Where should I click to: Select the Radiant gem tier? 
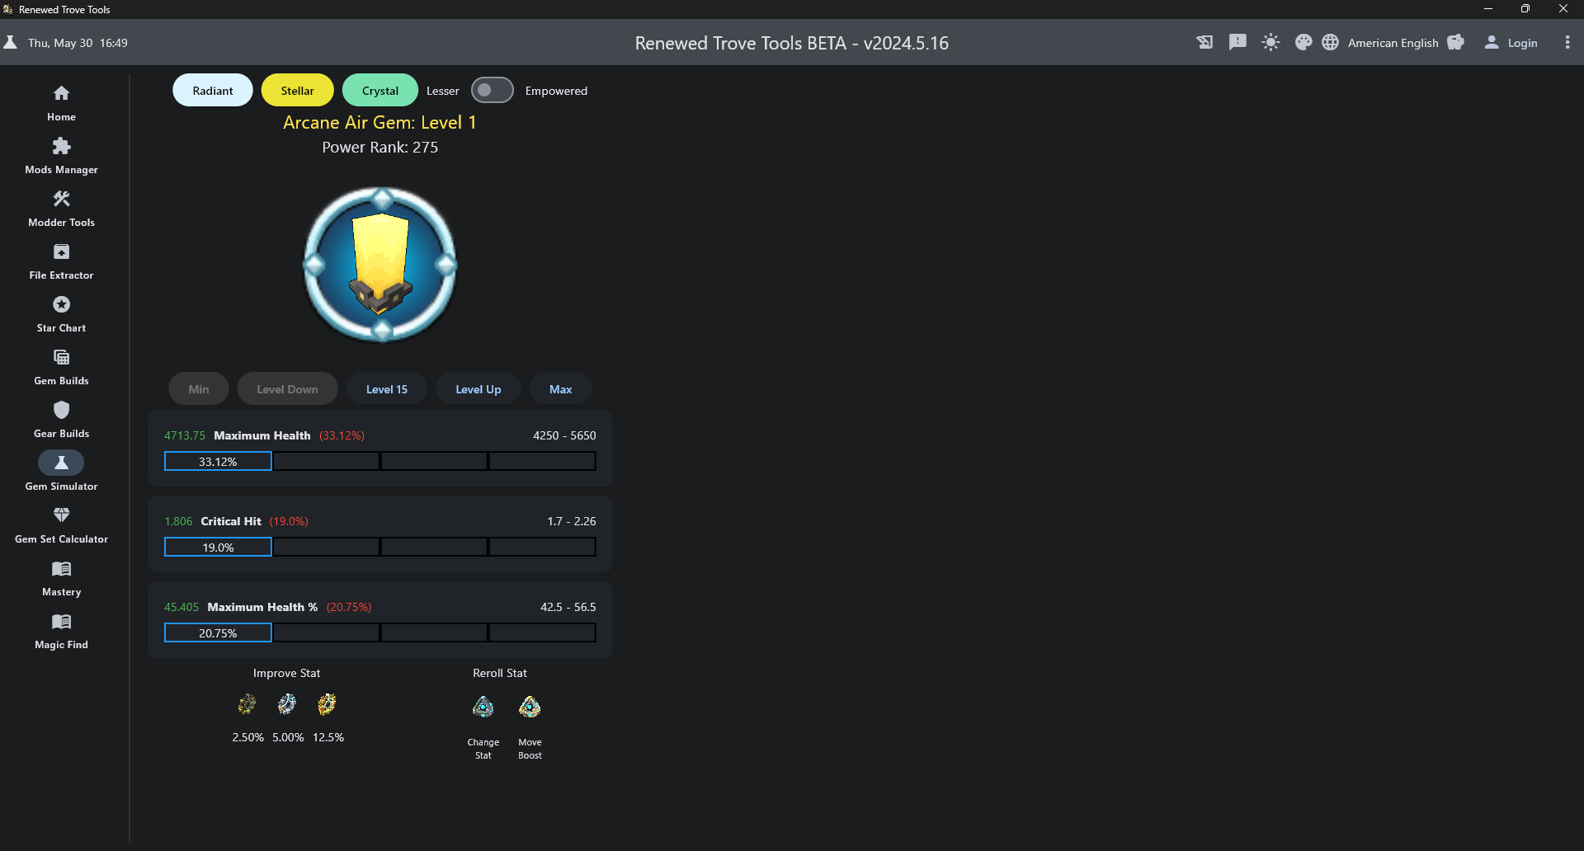213,91
